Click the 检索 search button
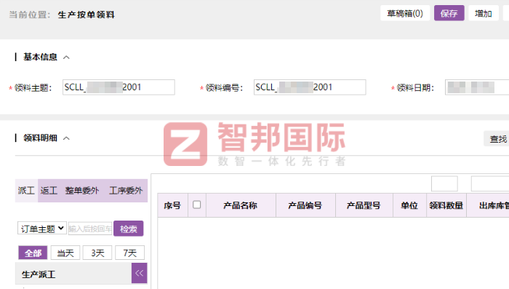 point(128,229)
